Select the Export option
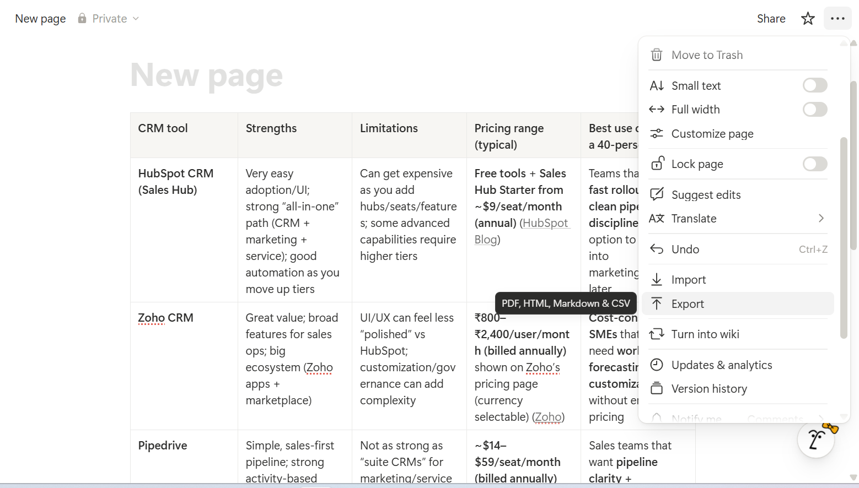 [687, 303]
